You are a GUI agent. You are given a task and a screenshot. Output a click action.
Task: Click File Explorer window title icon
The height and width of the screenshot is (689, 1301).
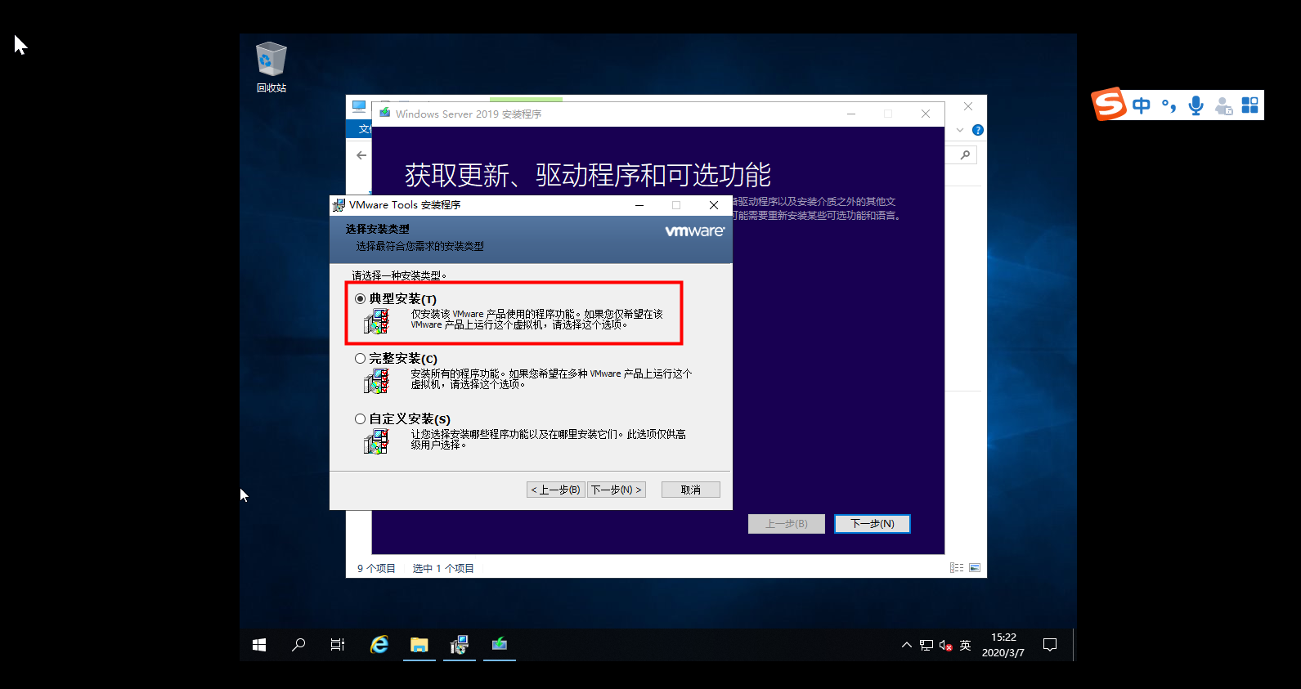point(359,106)
